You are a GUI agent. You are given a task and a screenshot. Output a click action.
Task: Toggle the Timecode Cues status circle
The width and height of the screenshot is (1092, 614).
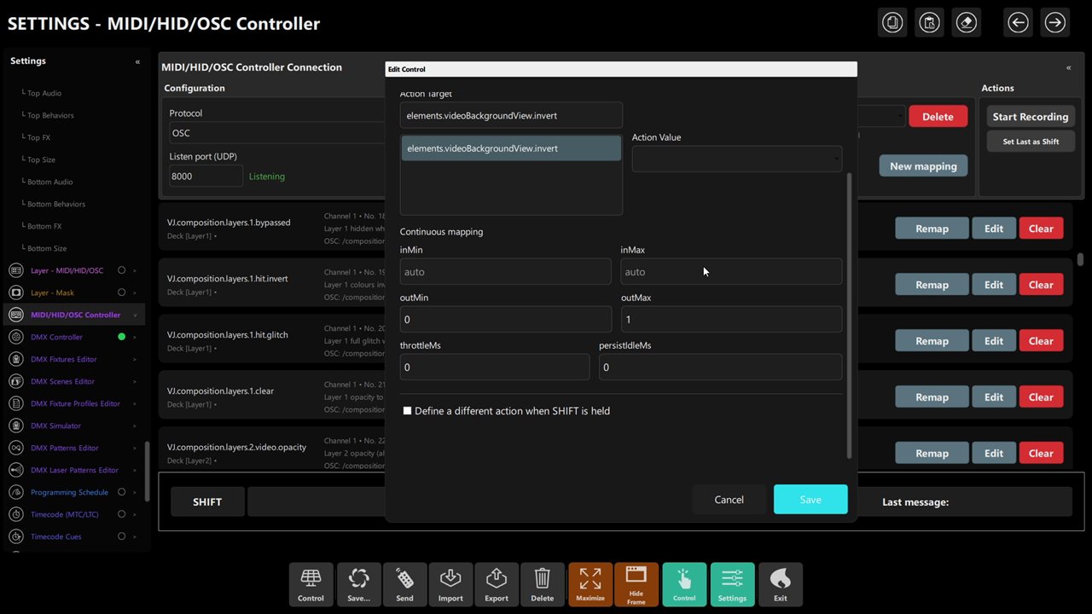pos(121,536)
